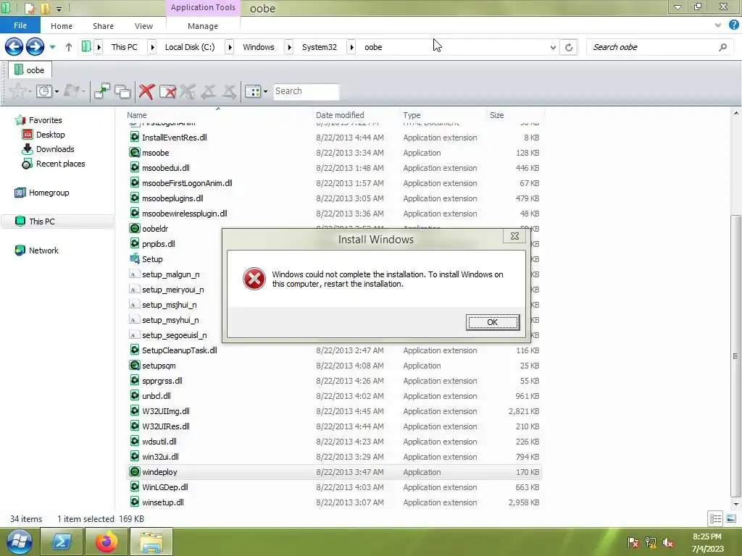Expand the address bar history dropdown
Screen dimensions: 742x556
(553, 47)
